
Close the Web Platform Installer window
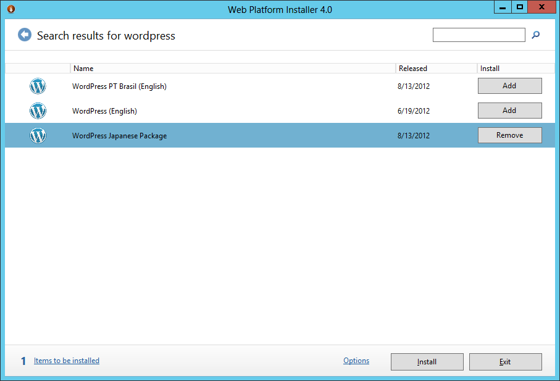pyautogui.click(x=541, y=7)
